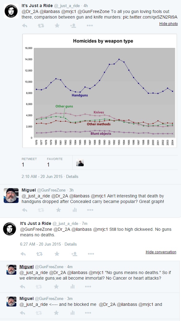Open Details next to 6:27 AM timestamp
Viewport: 181px width, 321px height.
tap(71, 244)
